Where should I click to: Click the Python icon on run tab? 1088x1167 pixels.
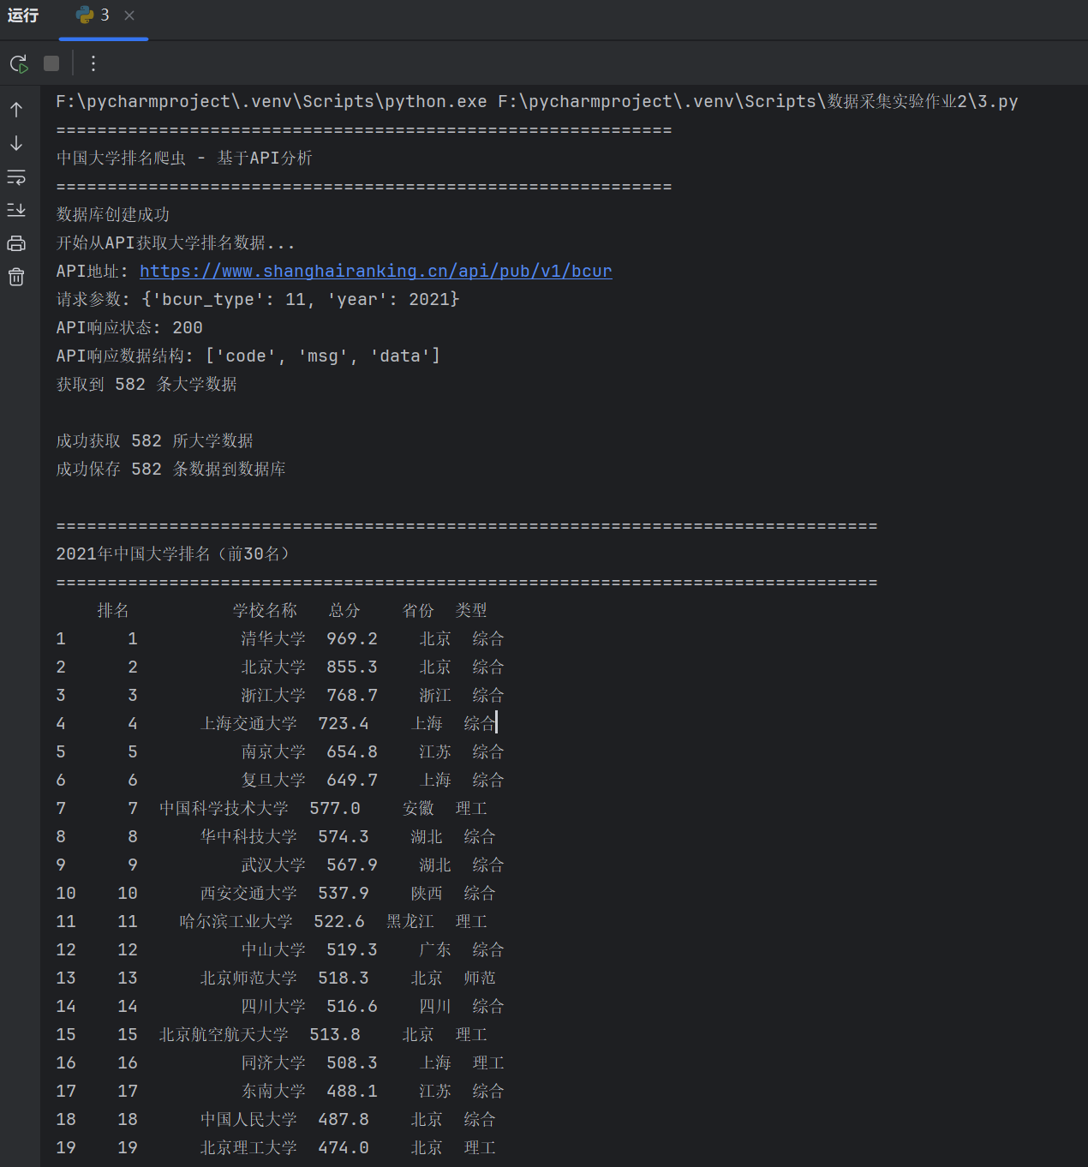(x=85, y=15)
